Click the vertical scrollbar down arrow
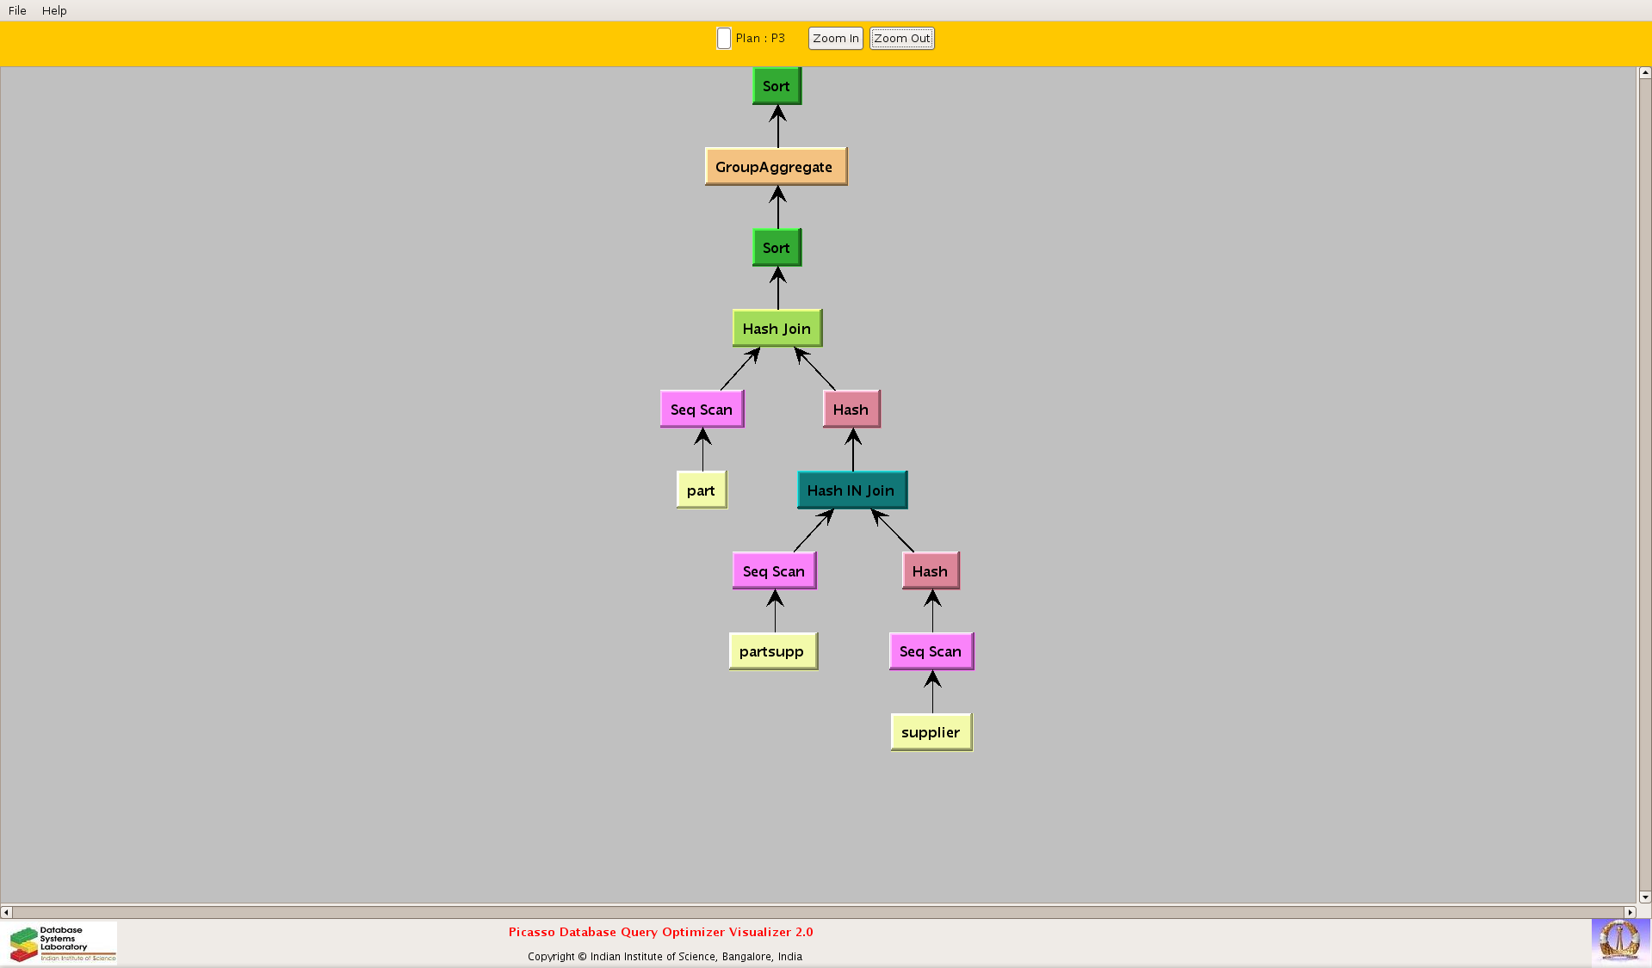 pyautogui.click(x=1644, y=897)
